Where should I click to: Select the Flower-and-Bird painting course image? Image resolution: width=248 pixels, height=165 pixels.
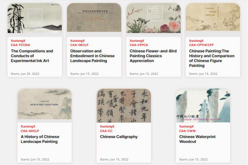154,18
